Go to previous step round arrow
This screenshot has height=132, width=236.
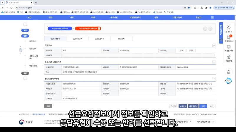(x=205, y=28)
